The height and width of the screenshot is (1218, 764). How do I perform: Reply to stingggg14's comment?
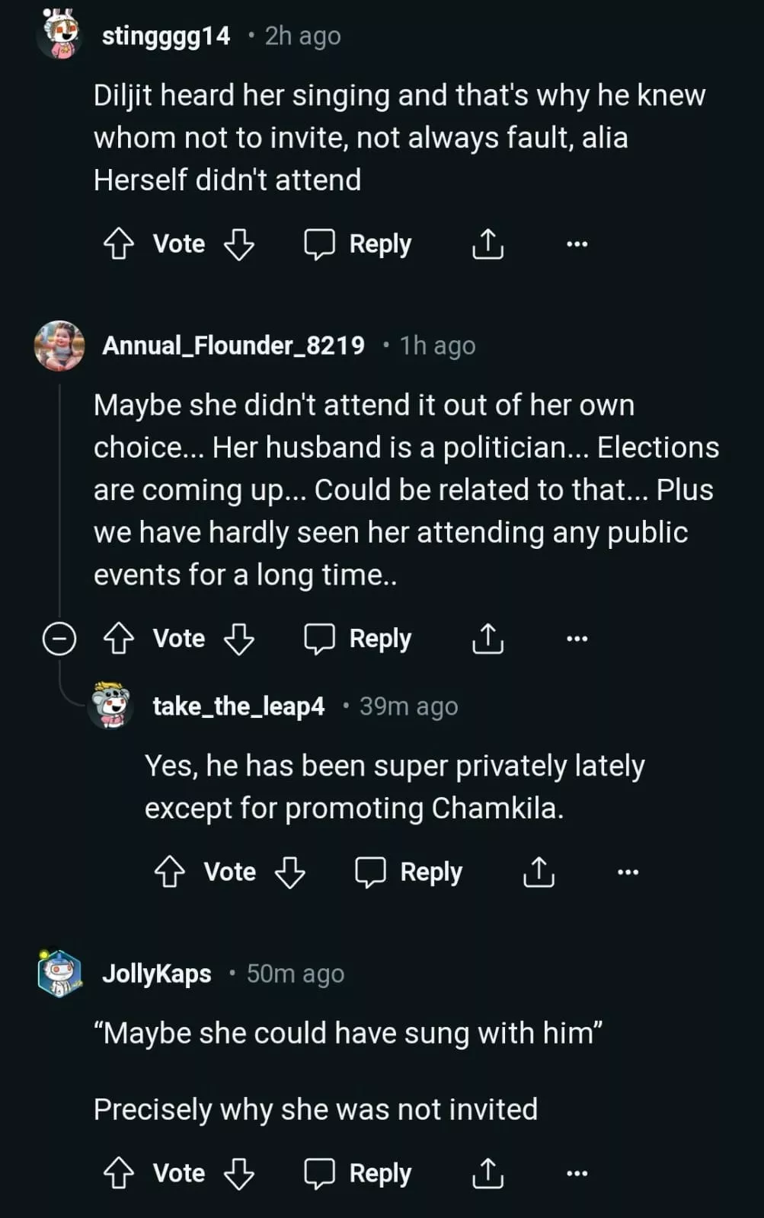coord(358,244)
